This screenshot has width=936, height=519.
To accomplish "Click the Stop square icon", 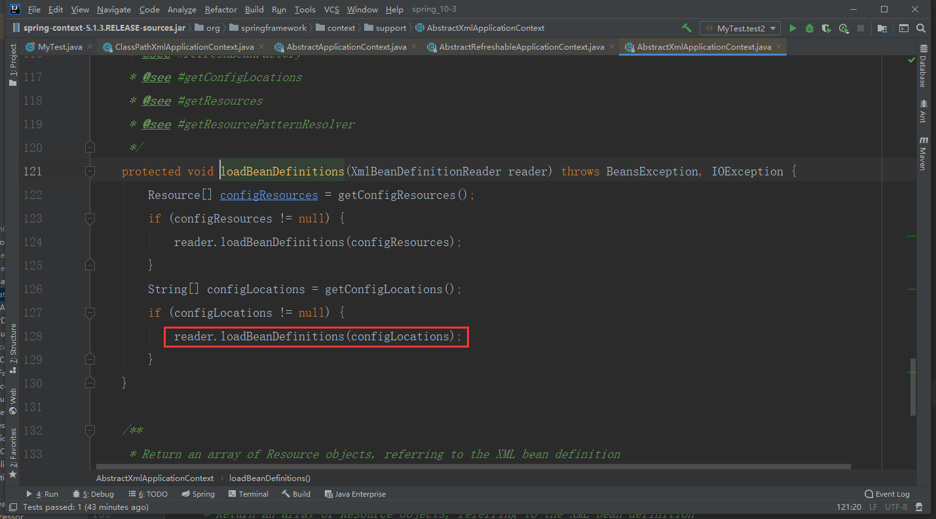I will 861,28.
